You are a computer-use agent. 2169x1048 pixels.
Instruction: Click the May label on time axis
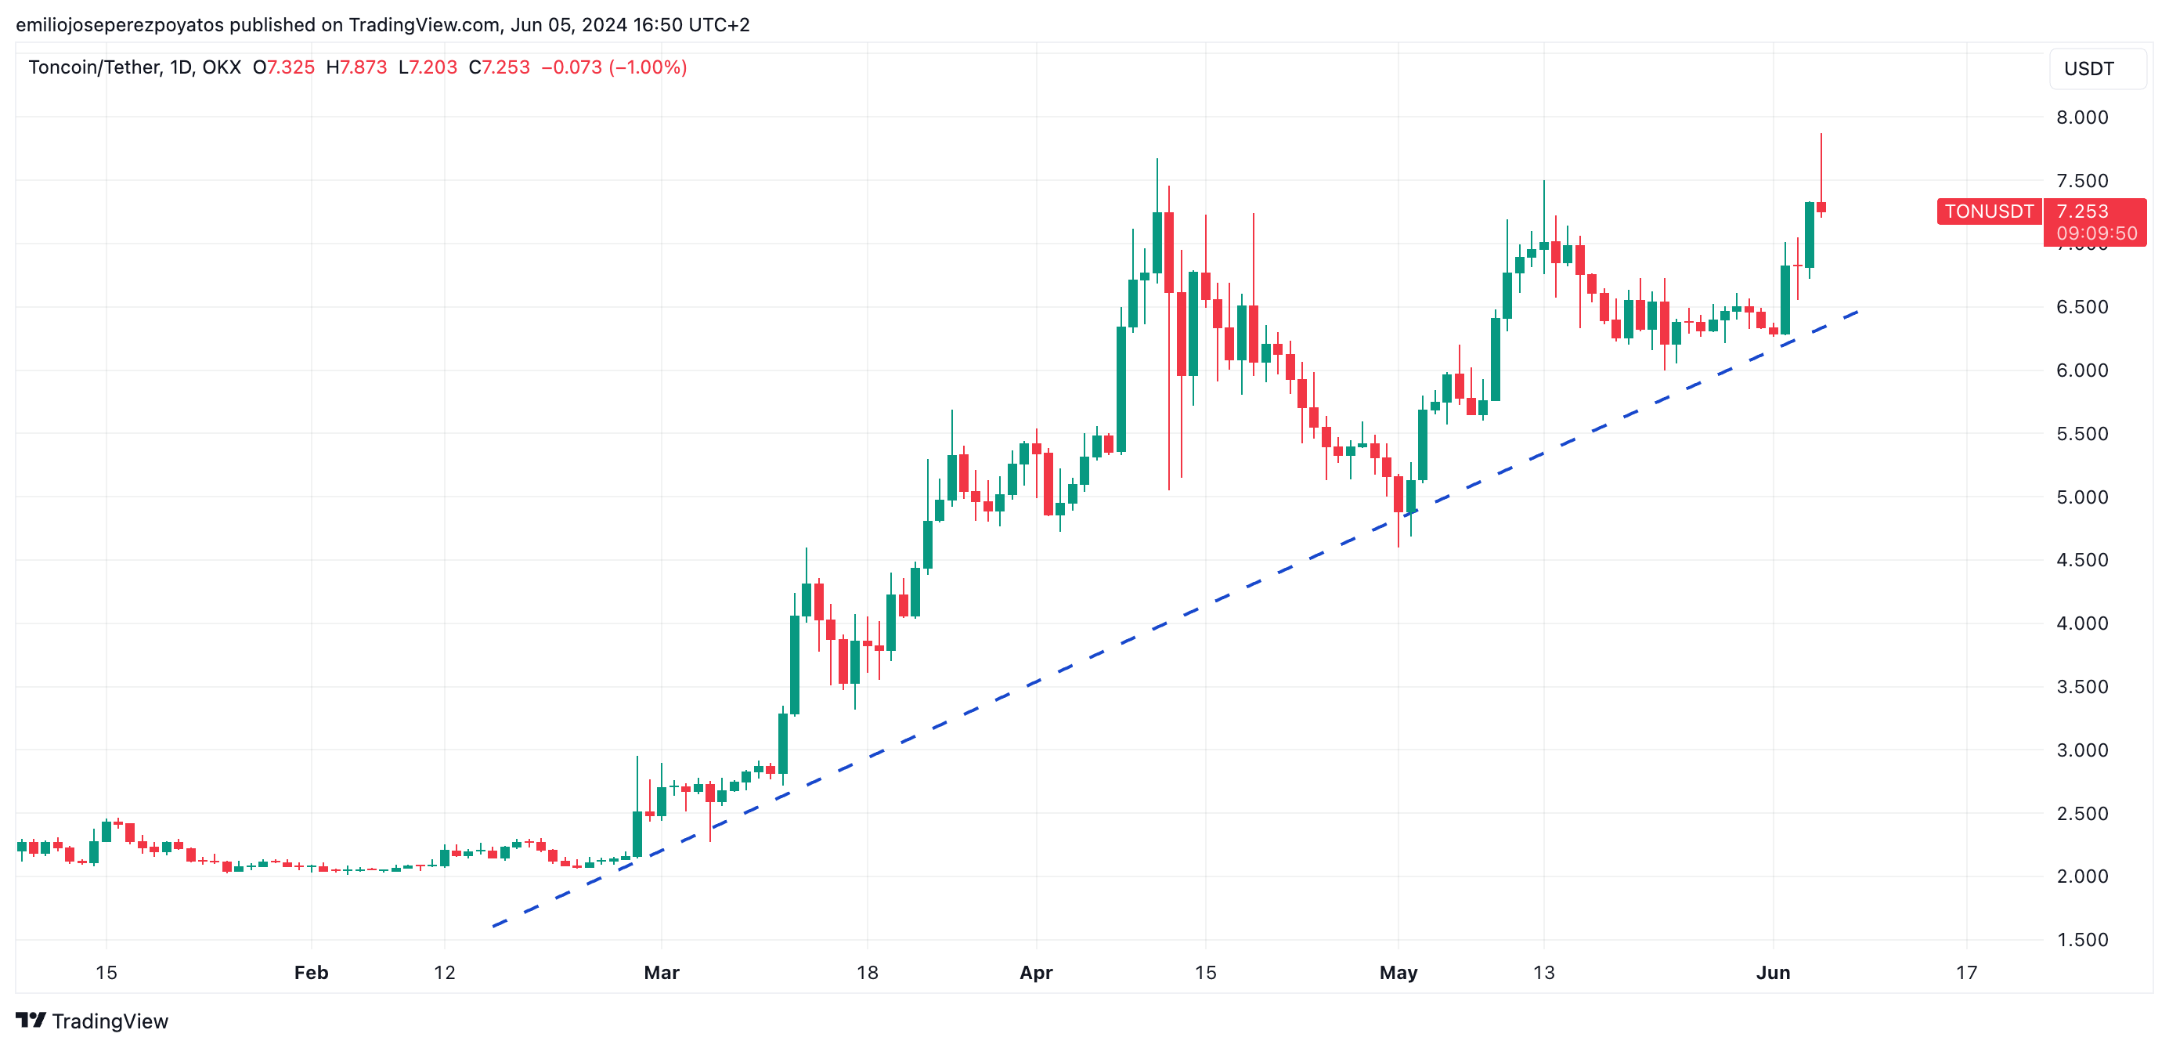pyautogui.click(x=1398, y=972)
